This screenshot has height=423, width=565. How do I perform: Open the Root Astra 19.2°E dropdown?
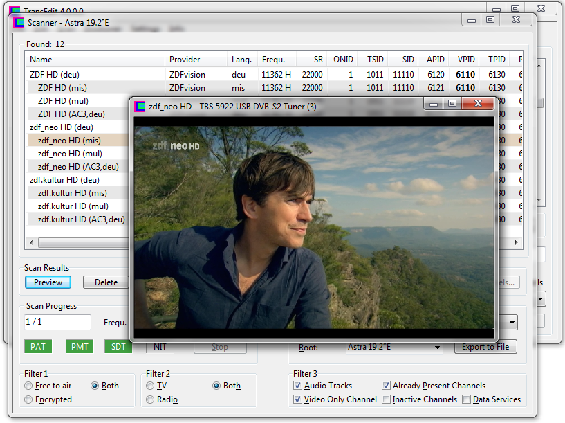[x=437, y=348]
